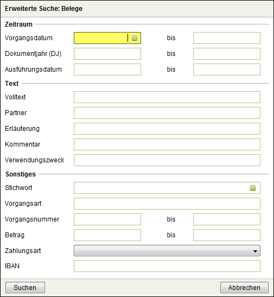The image size is (274, 297).
Task: Focus the Vorgangsnummer start field
Action: (x=107, y=219)
